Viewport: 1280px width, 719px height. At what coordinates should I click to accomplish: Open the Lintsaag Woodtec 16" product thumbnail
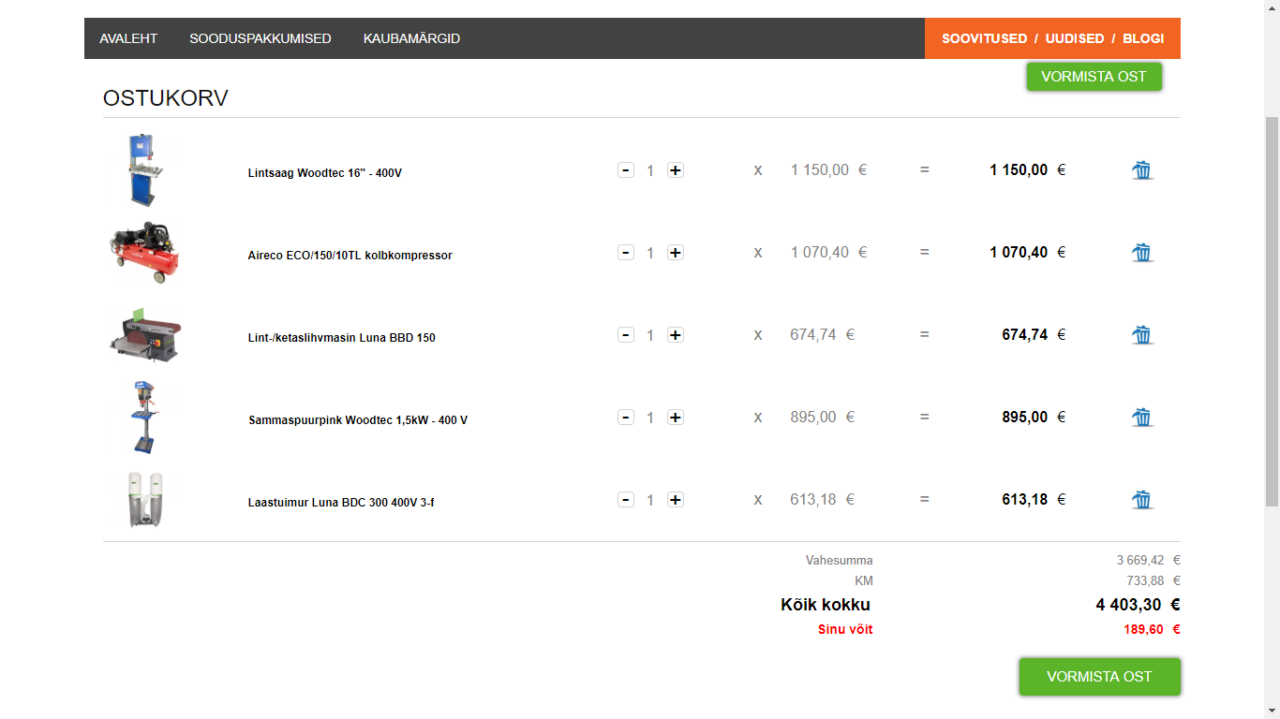tap(145, 170)
